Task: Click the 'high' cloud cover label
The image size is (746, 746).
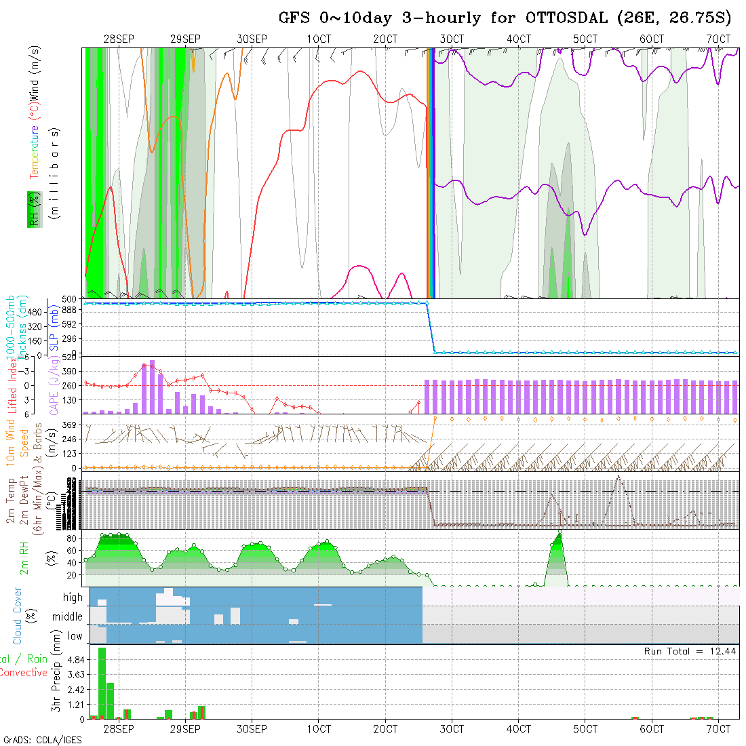Action: click(x=73, y=597)
